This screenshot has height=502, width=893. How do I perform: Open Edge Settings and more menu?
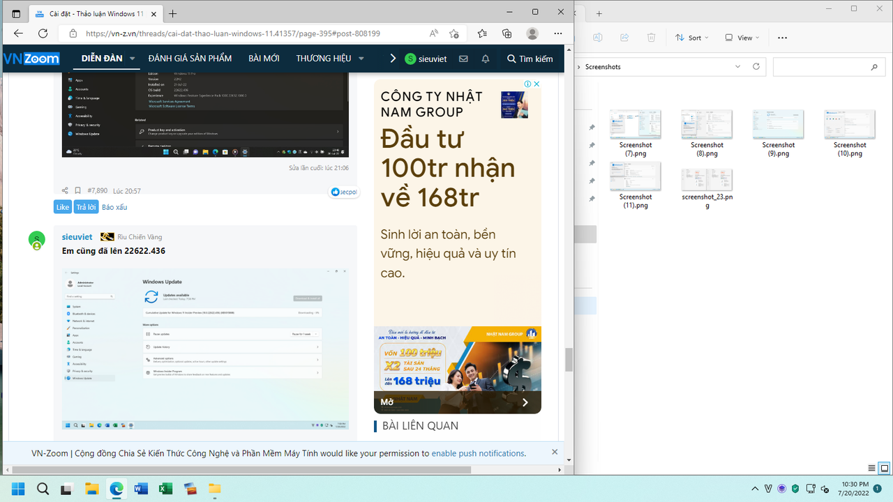coord(558,33)
